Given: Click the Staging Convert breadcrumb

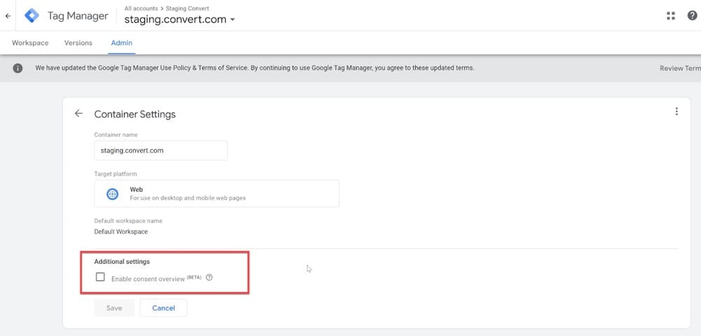Looking at the screenshot, I should click(188, 8).
